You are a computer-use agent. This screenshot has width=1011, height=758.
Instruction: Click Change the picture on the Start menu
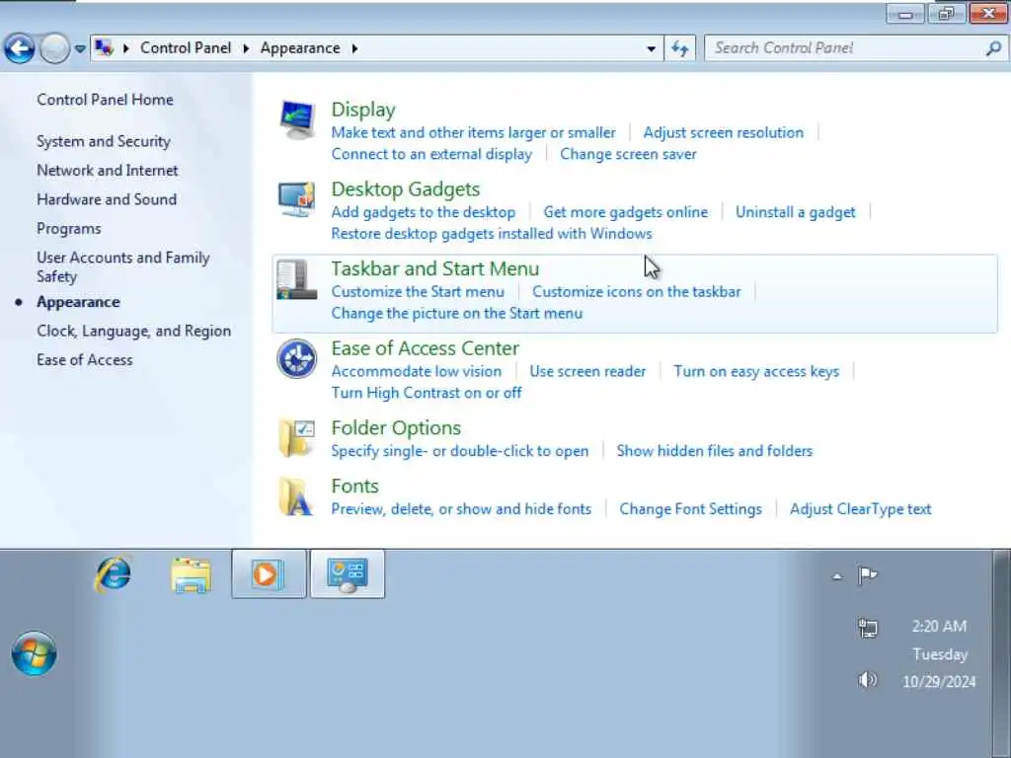(457, 313)
